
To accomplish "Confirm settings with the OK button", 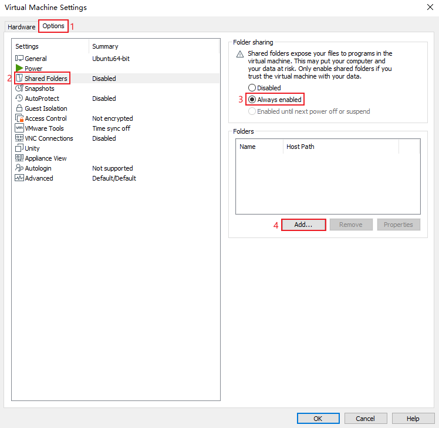I will (318, 419).
